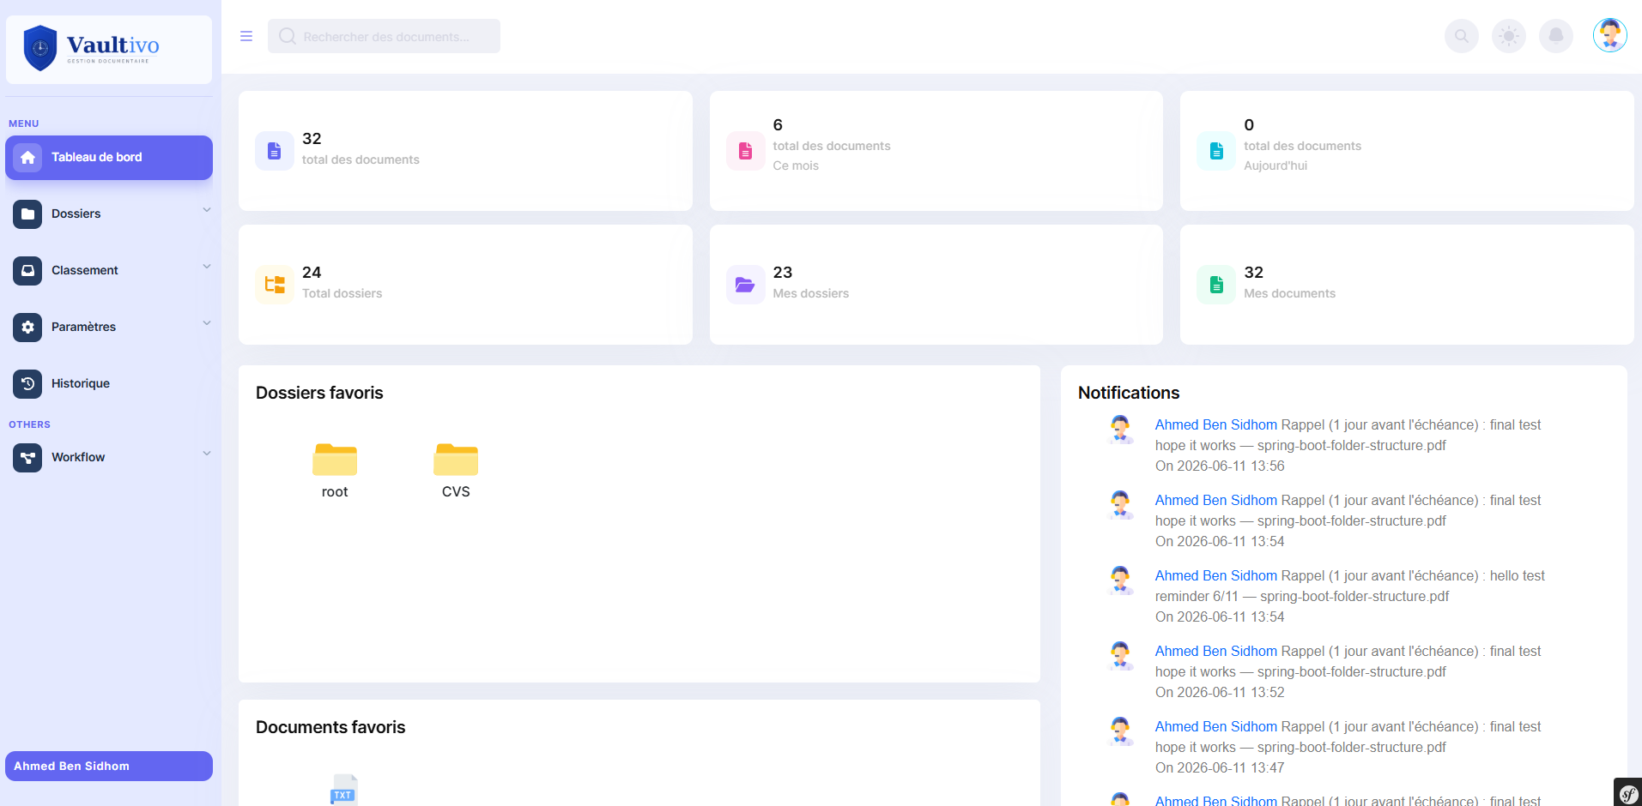The height and width of the screenshot is (806, 1642).
Task: Click 'On 2026-06-11 13:47' timestamp
Action: pyautogui.click(x=1219, y=767)
